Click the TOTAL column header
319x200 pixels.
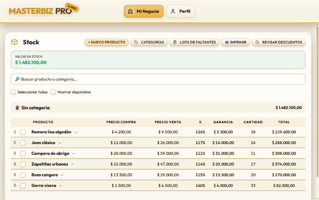(284, 122)
